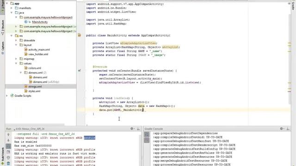
Task: Collapse the res folder
Action: (12, 36)
